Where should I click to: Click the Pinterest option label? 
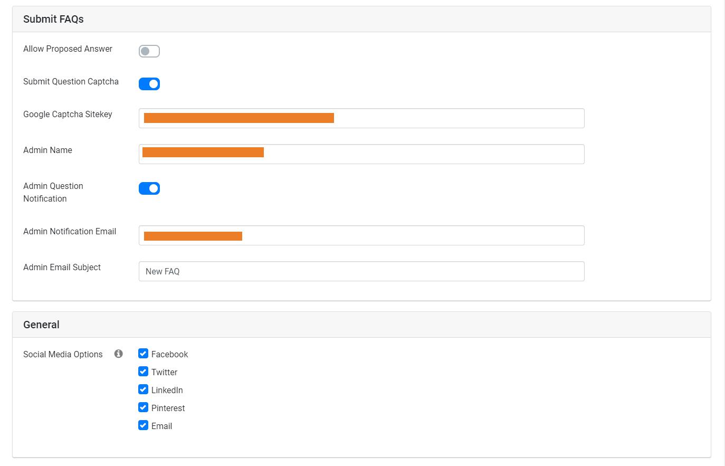pos(168,408)
